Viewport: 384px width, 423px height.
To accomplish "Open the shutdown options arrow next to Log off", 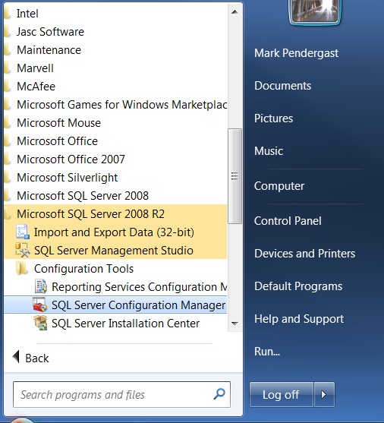I will (324, 394).
